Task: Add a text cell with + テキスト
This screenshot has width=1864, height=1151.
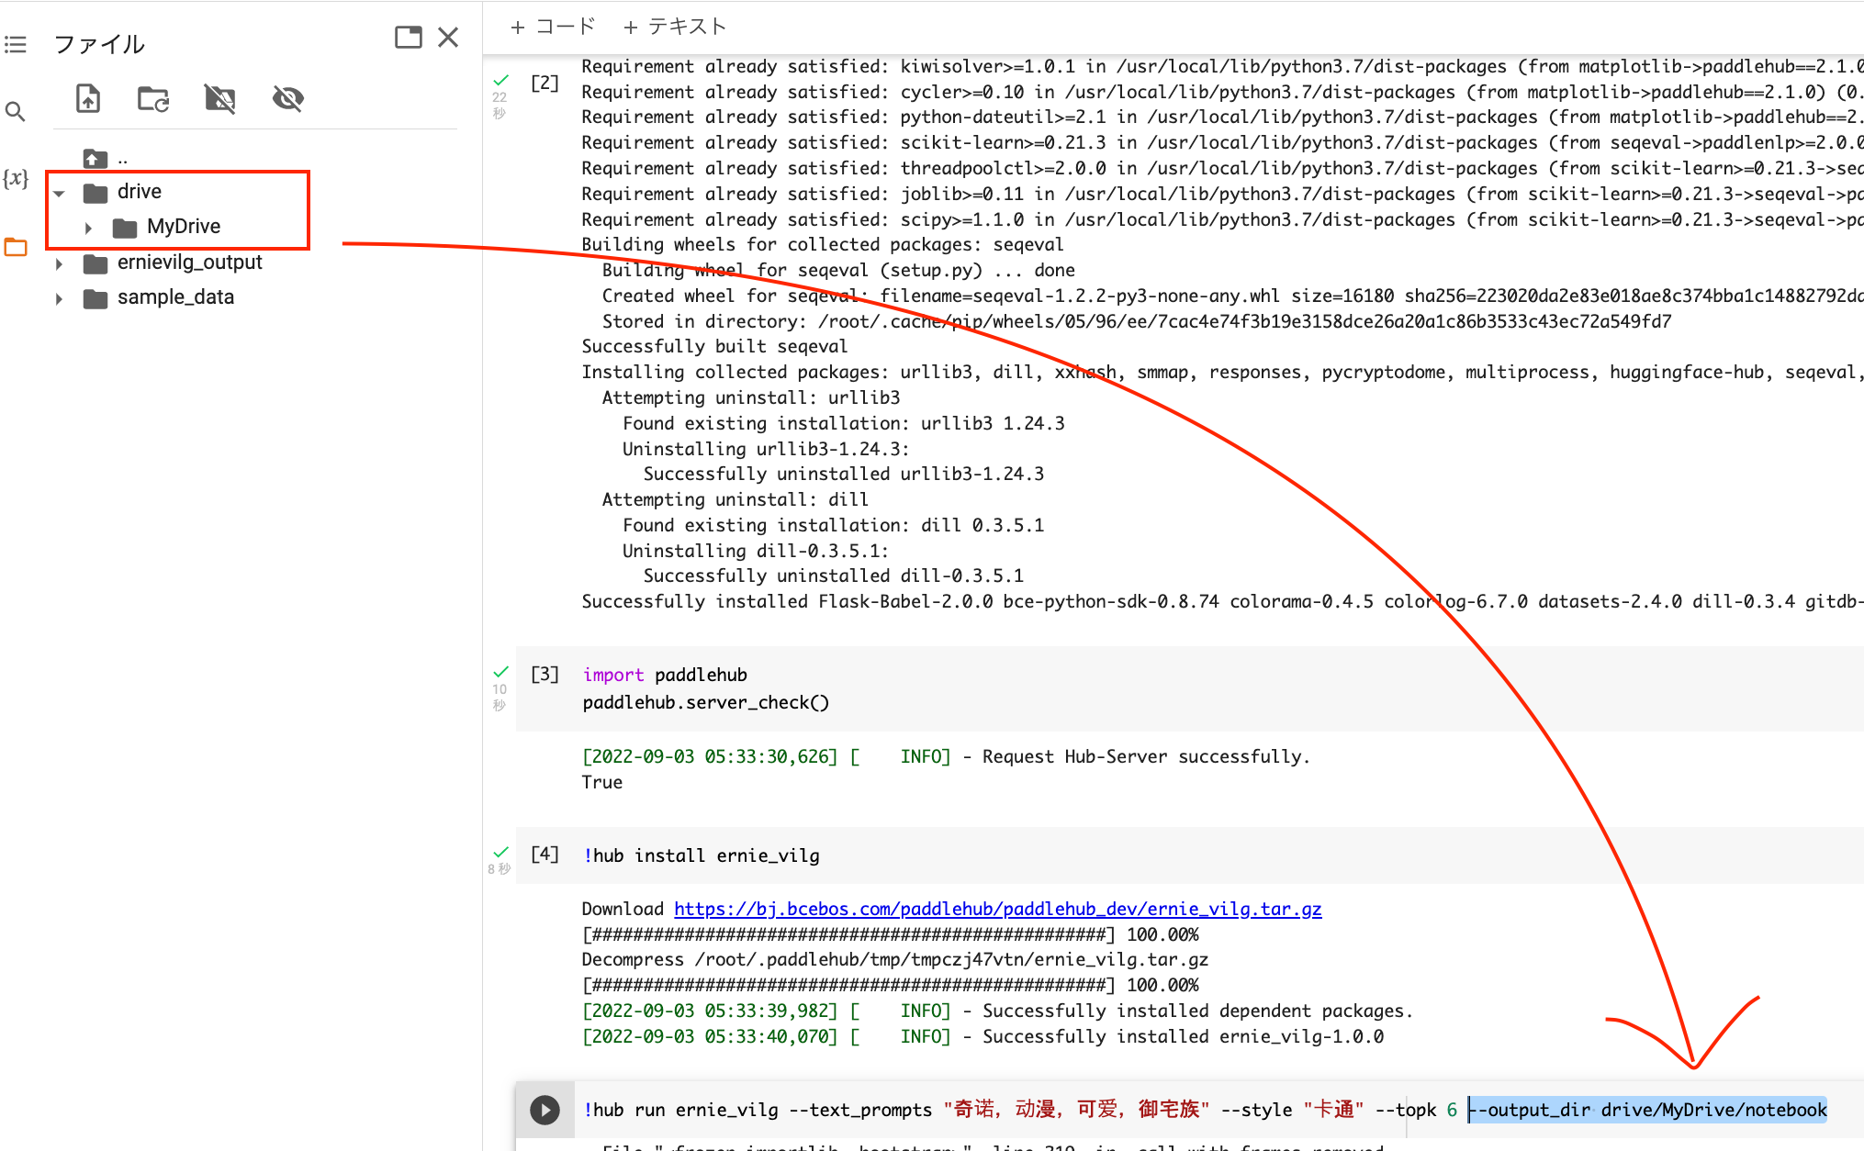Action: click(675, 27)
